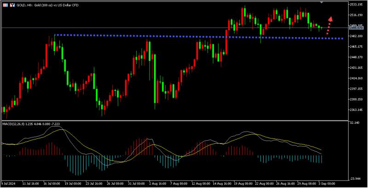The image size is (368, 188).
Task: Click the chart icon left of GOLD, H8
Action: (12, 5)
